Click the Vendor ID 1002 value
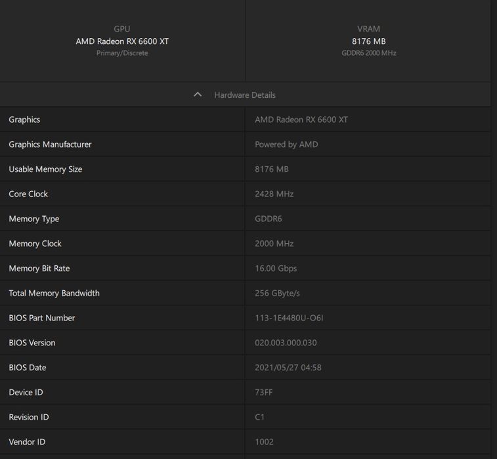This screenshot has height=459, width=497. (x=264, y=442)
